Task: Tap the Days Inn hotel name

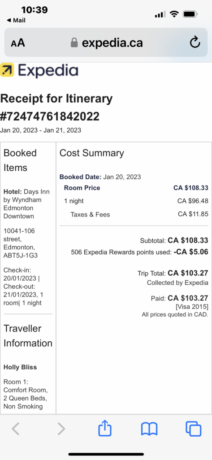Action: click(26, 204)
